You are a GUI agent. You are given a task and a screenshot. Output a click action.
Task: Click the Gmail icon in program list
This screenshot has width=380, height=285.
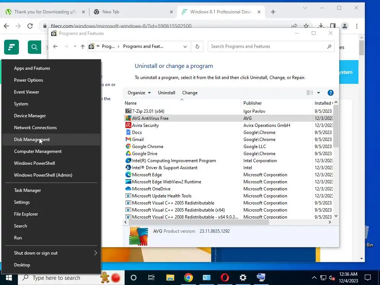(x=128, y=140)
